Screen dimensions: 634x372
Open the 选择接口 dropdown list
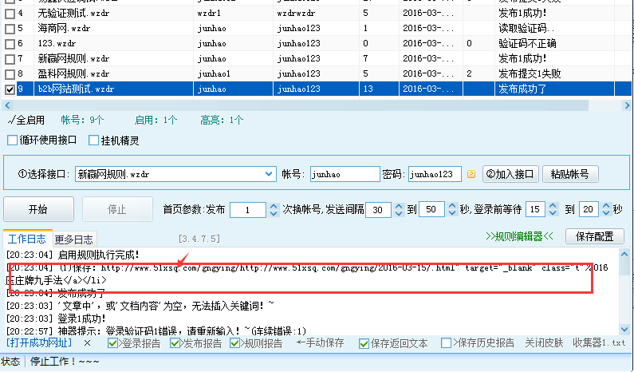(269, 174)
